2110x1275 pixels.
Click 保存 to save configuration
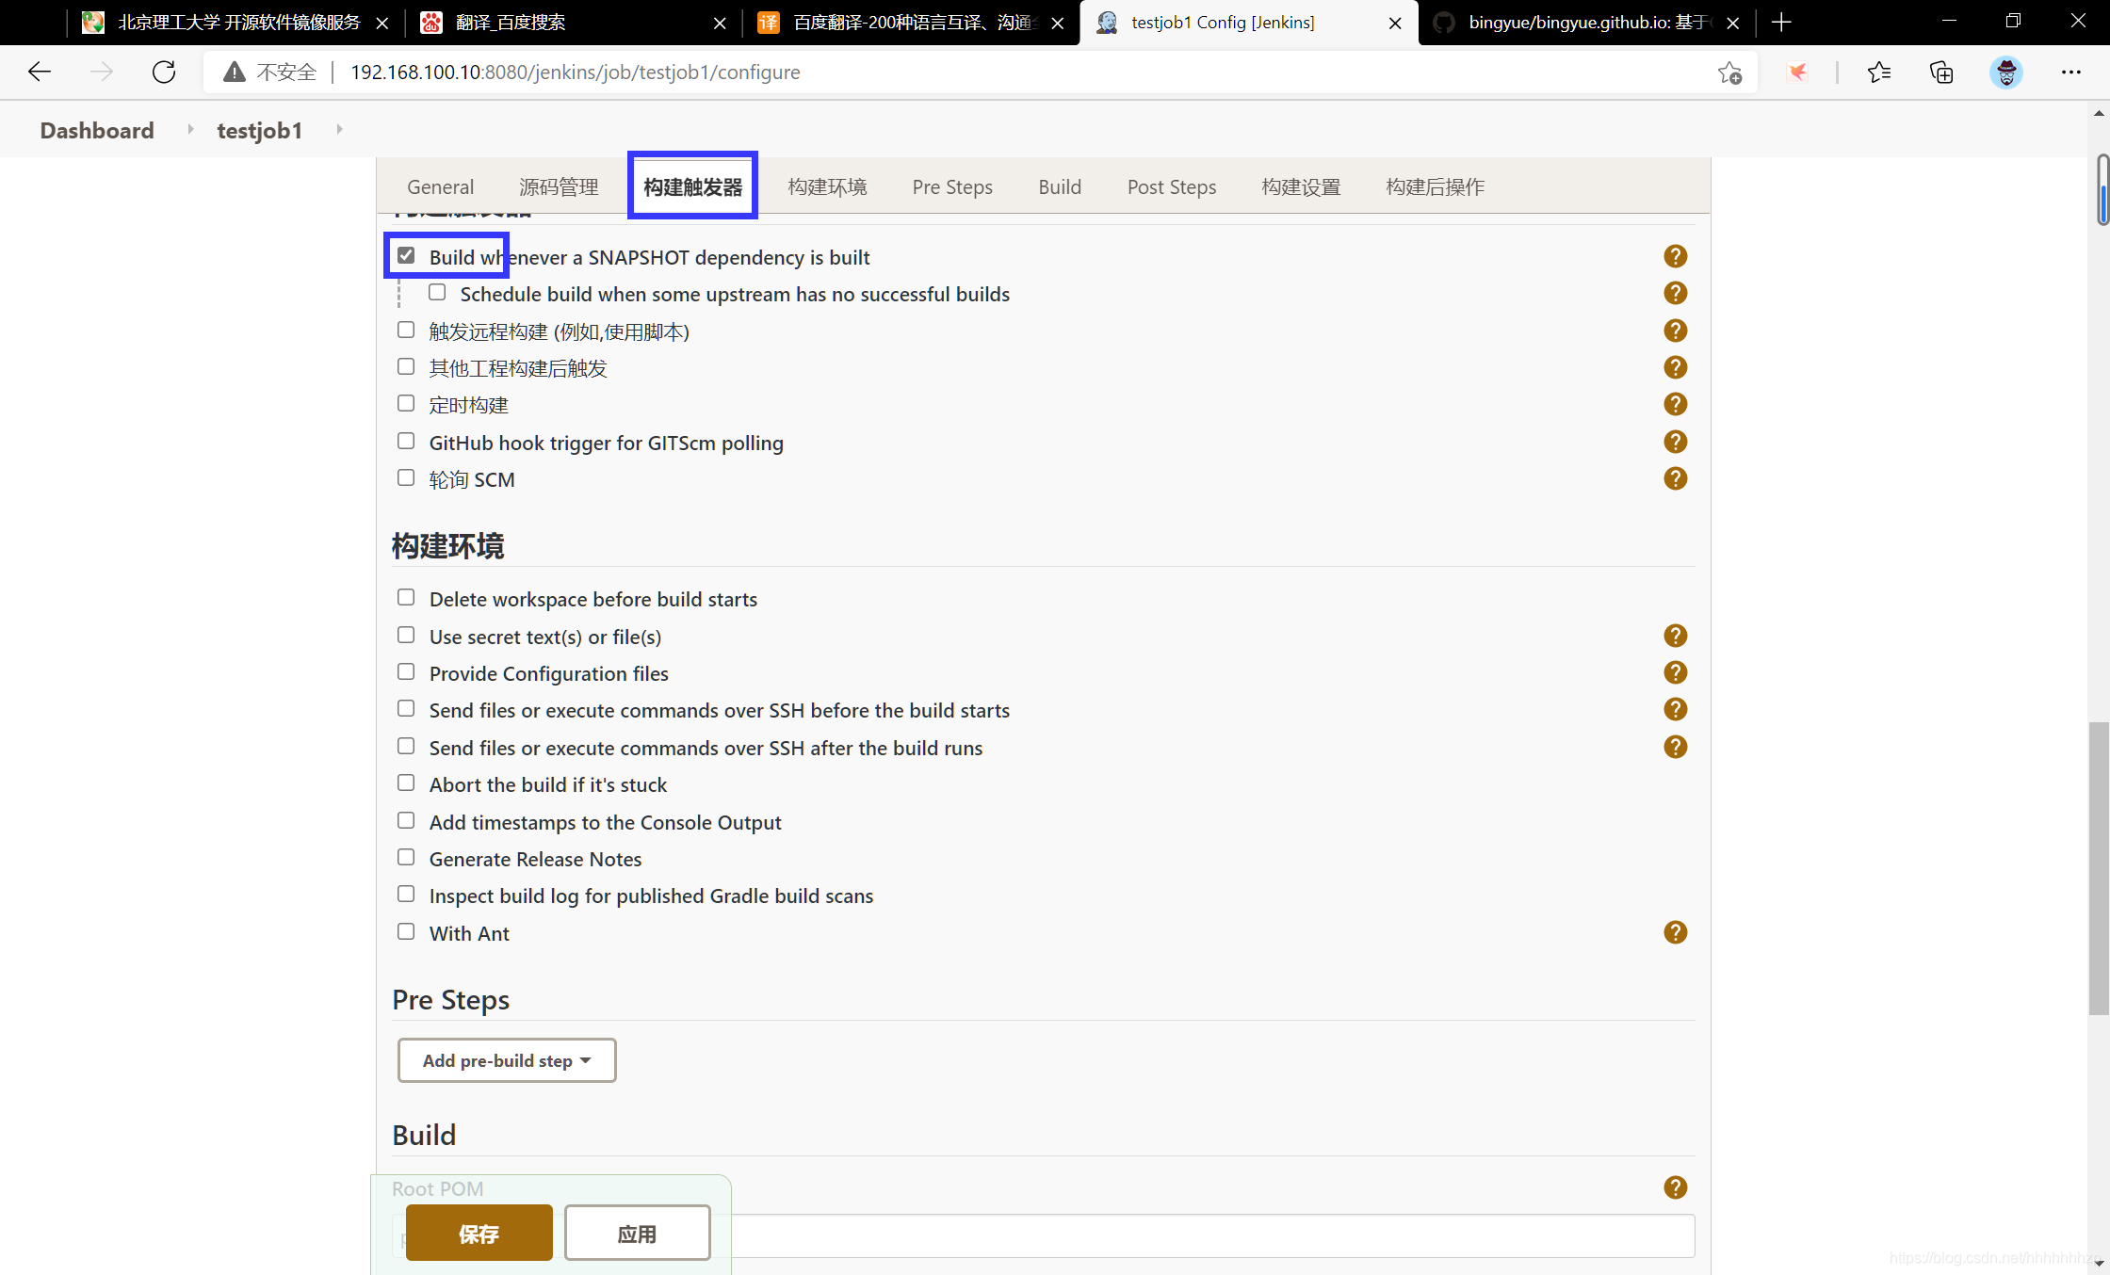pyautogui.click(x=479, y=1233)
